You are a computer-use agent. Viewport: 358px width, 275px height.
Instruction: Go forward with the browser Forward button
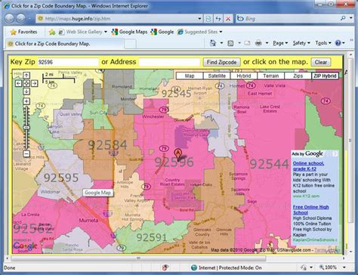click(x=21, y=18)
